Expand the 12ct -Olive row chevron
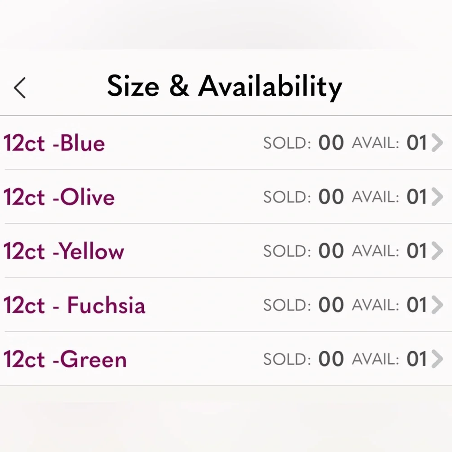 (x=437, y=197)
